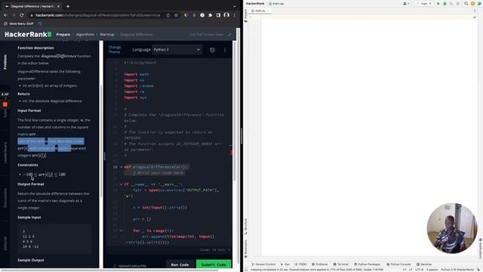Click the HackerRank logo

(28, 35)
